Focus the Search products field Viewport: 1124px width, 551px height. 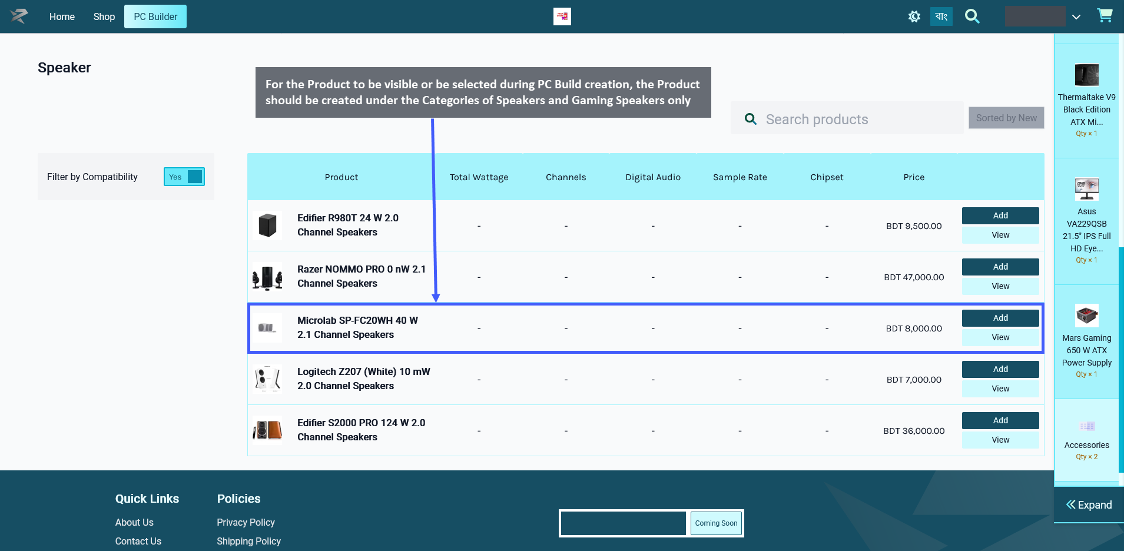[x=847, y=118]
